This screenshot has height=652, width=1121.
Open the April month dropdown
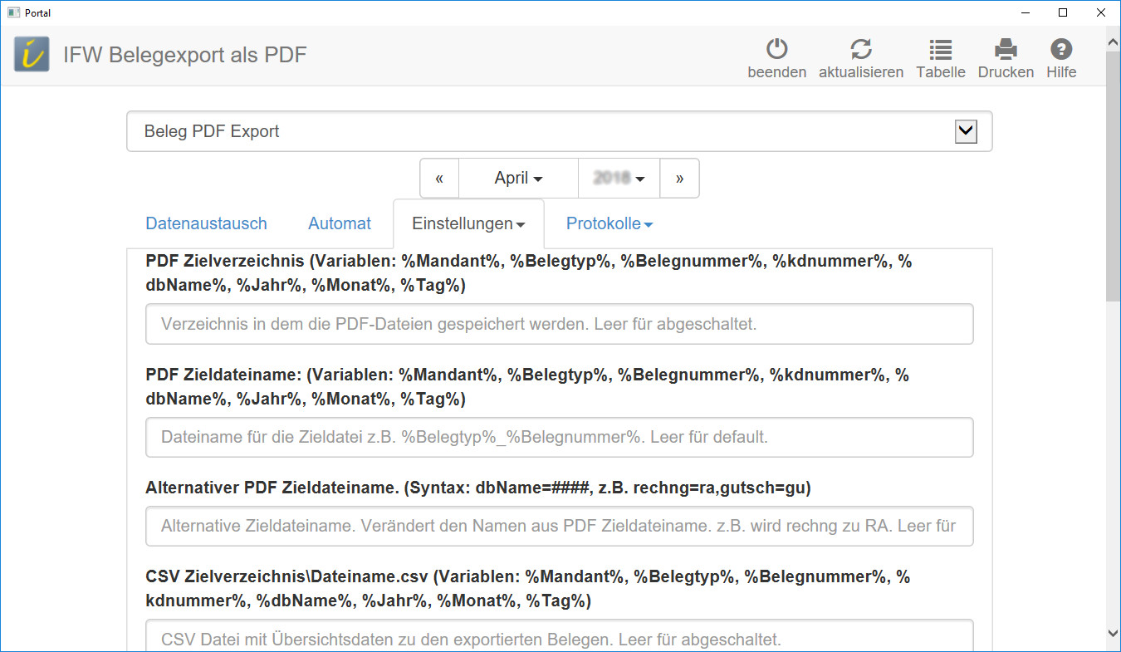[x=518, y=179]
